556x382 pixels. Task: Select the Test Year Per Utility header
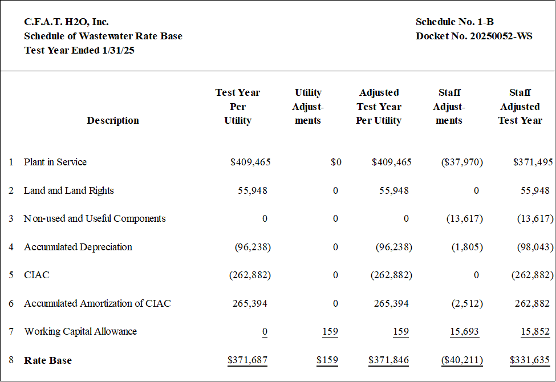(x=238, y=107)
